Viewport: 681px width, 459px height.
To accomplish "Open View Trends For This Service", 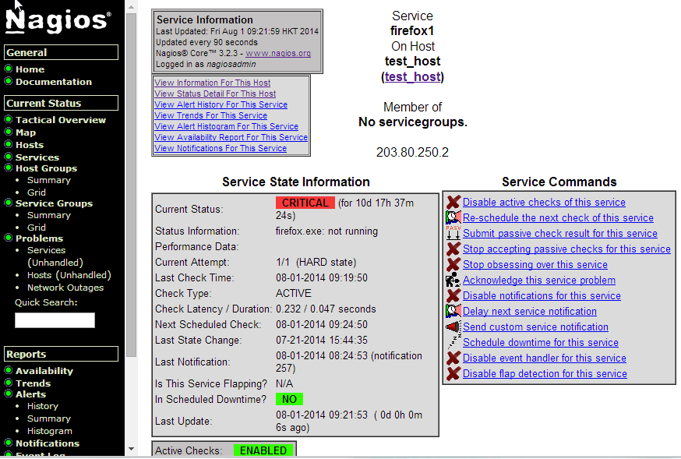I will point(210,115).
